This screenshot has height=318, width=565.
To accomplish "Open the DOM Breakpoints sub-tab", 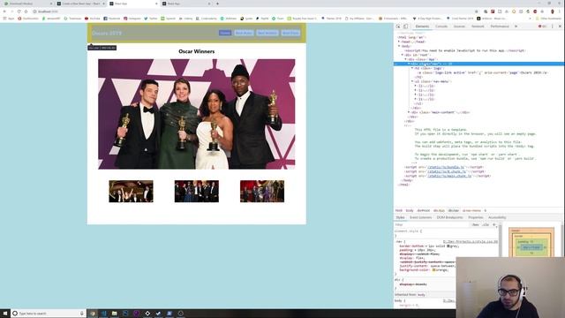I will 449,217.
